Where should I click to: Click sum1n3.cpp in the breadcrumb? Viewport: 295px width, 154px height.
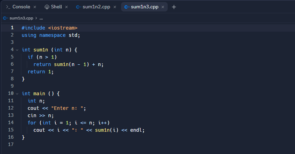[x=21, y=18]
